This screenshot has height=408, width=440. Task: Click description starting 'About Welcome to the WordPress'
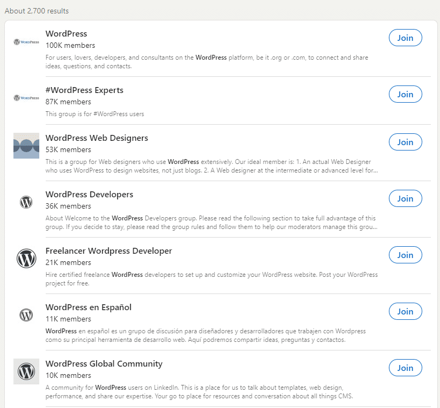(211, 223)
